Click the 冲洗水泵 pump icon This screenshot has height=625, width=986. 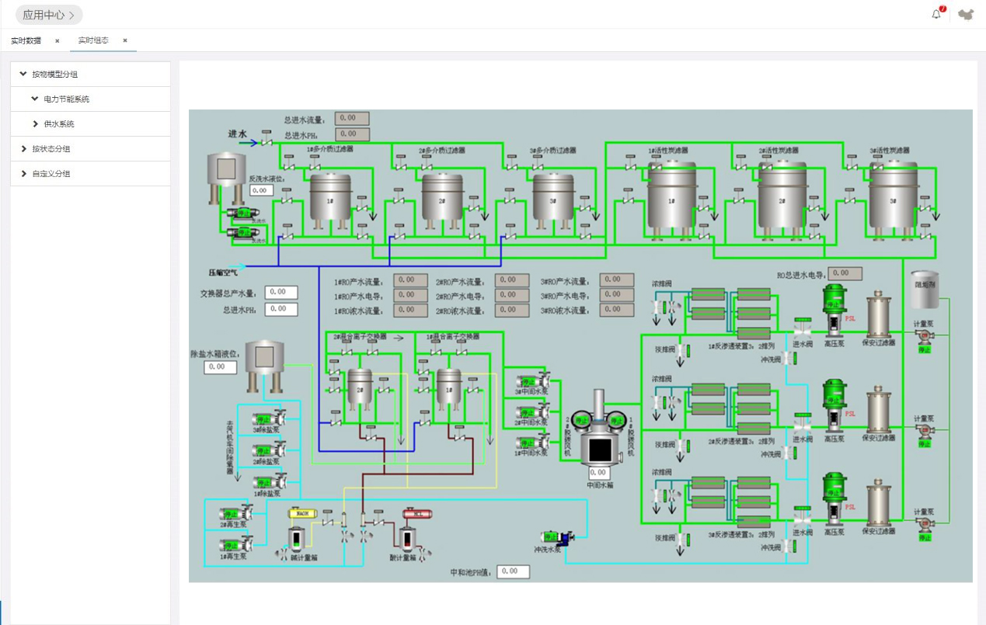pyautogui.click(x=559, y=537)
